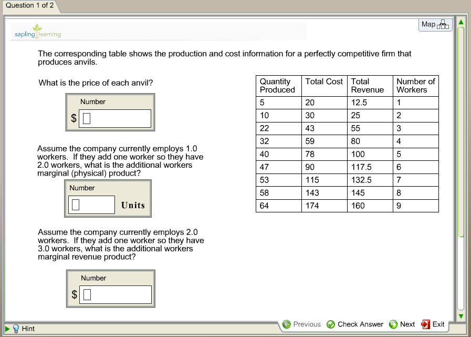Click the scrollbar up arrow
Image resolution: width=471 pixels, height=337 pixels.
(461, 22)
